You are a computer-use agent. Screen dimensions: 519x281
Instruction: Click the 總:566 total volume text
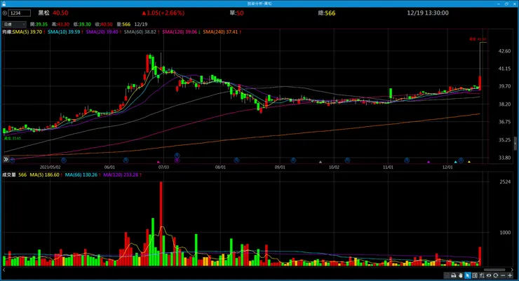pos(326,13)
